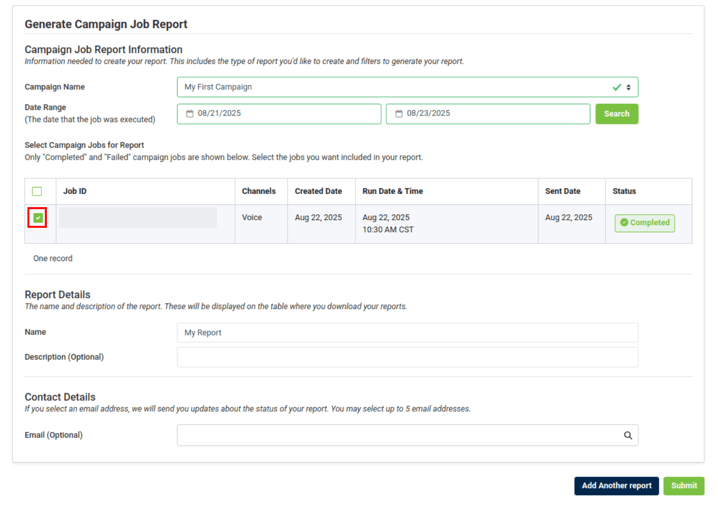Focus the report Name field

pos(407,333)
